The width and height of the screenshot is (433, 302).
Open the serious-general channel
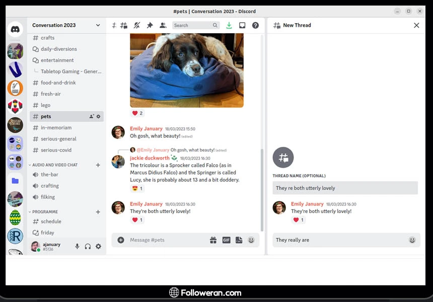(x=58, y=139)
